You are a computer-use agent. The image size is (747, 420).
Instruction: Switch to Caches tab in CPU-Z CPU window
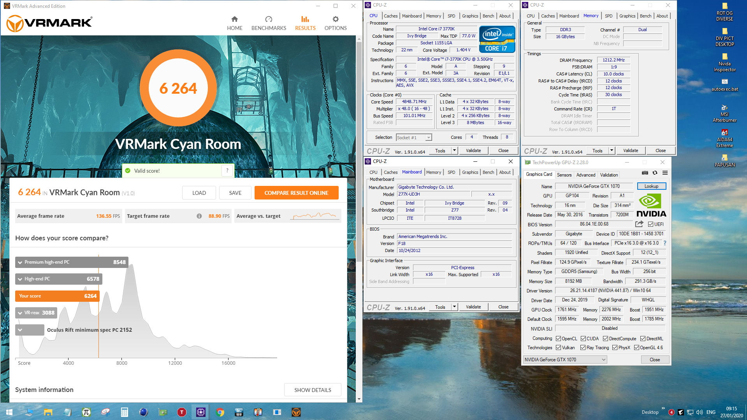[390, 16]
